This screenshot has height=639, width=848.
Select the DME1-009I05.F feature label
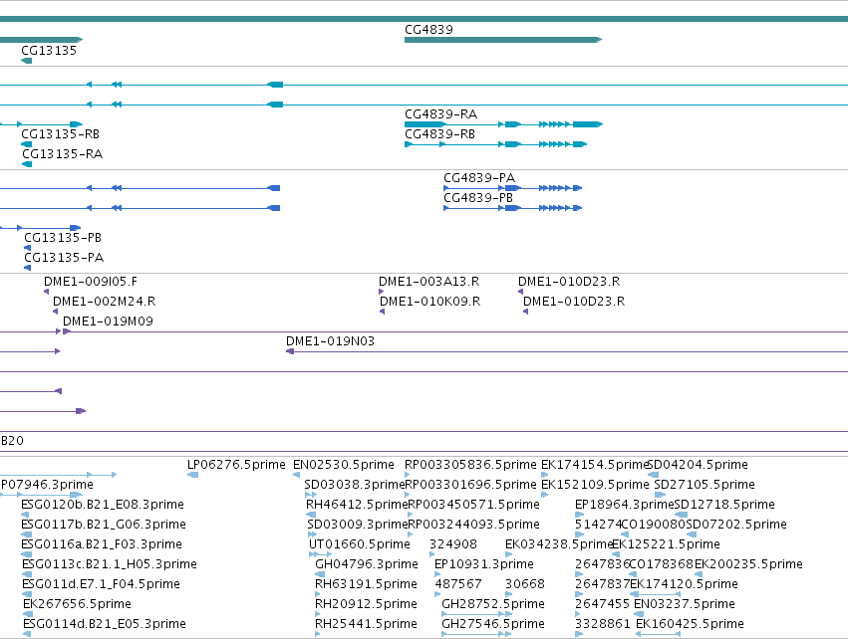[91, 282]
